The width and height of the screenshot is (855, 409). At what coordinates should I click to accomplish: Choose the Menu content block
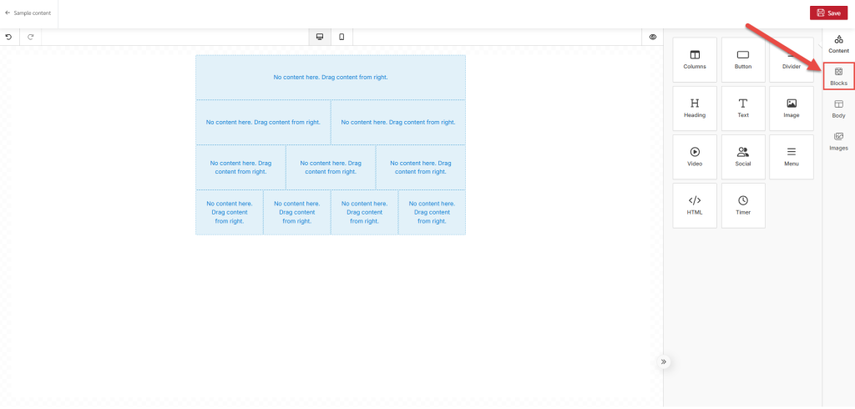click(791, 156)
